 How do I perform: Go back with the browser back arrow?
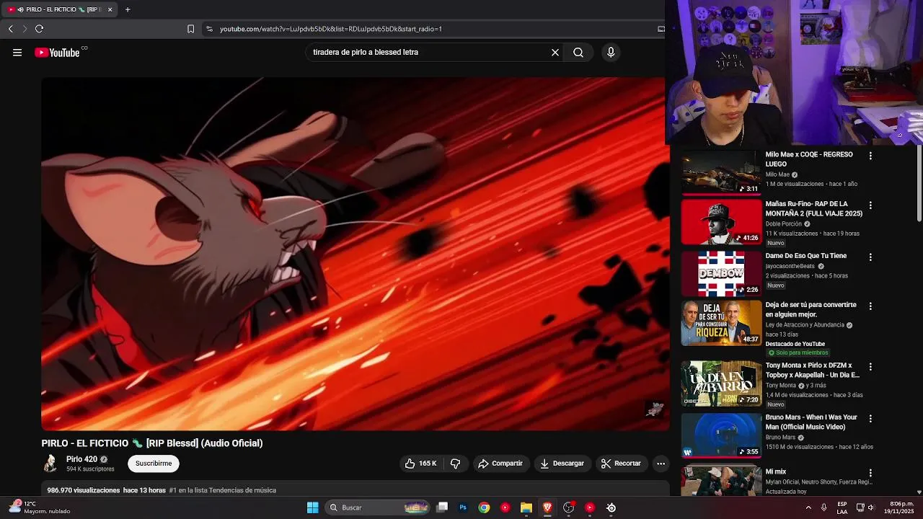pyautogui.click(x=11, y=29)
